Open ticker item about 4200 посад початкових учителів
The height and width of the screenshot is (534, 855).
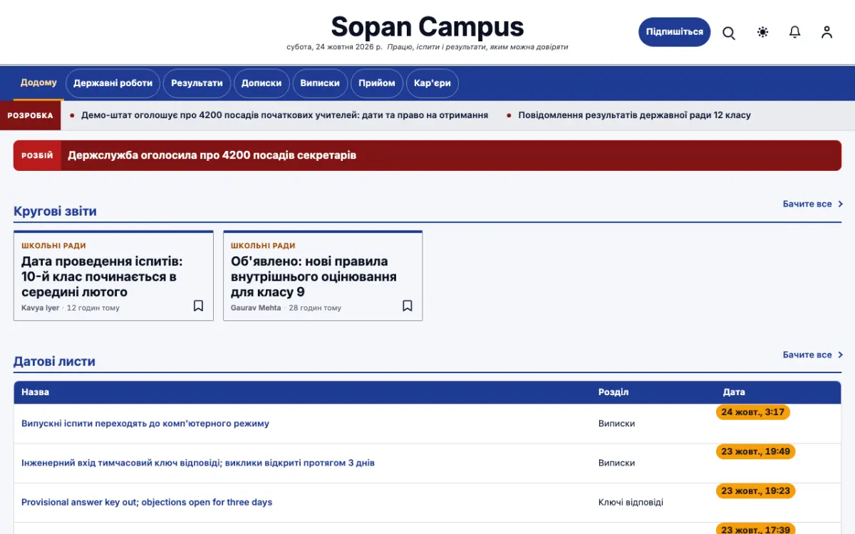(x=284, y=115)
